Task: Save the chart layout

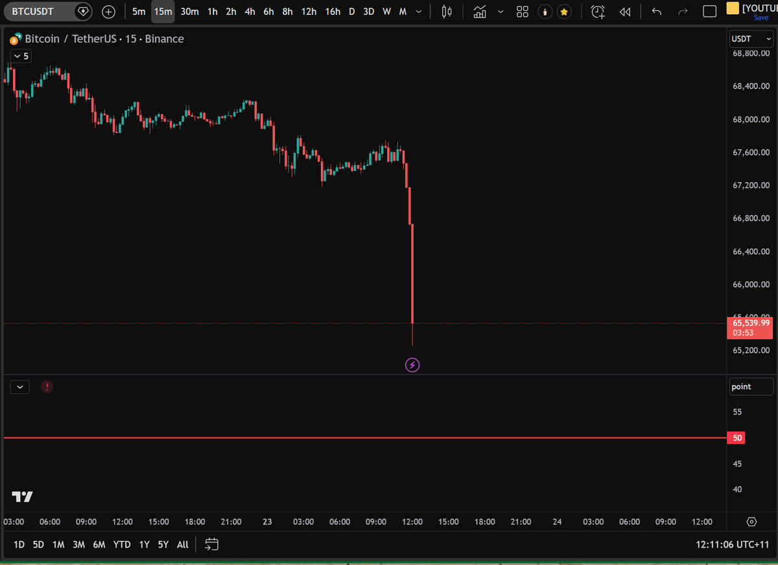Action: (760, 17)
